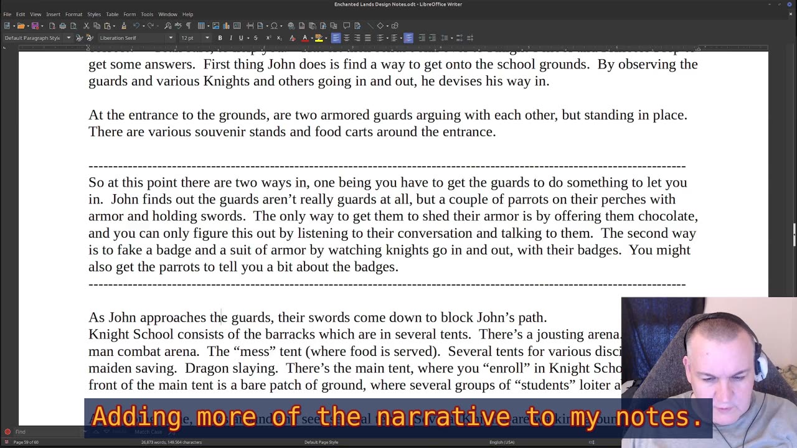Open the Styles menu
This screenshot has width=797, height=448.
(94, 14)
